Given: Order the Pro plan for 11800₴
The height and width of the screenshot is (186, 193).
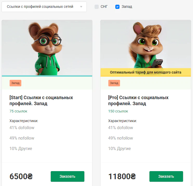Looking at the screenshot, I should point(166,176).
